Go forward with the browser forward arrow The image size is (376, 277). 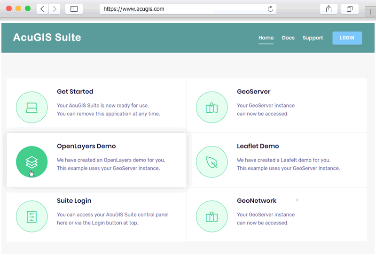point(55,9)
